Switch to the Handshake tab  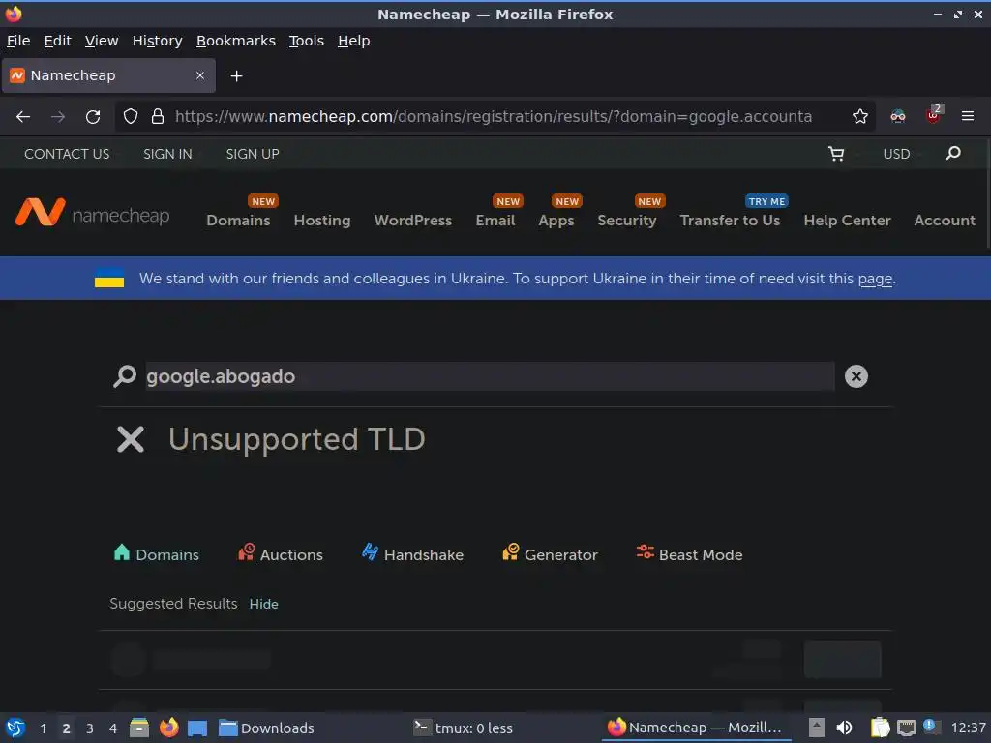click(x=412, y=554)
